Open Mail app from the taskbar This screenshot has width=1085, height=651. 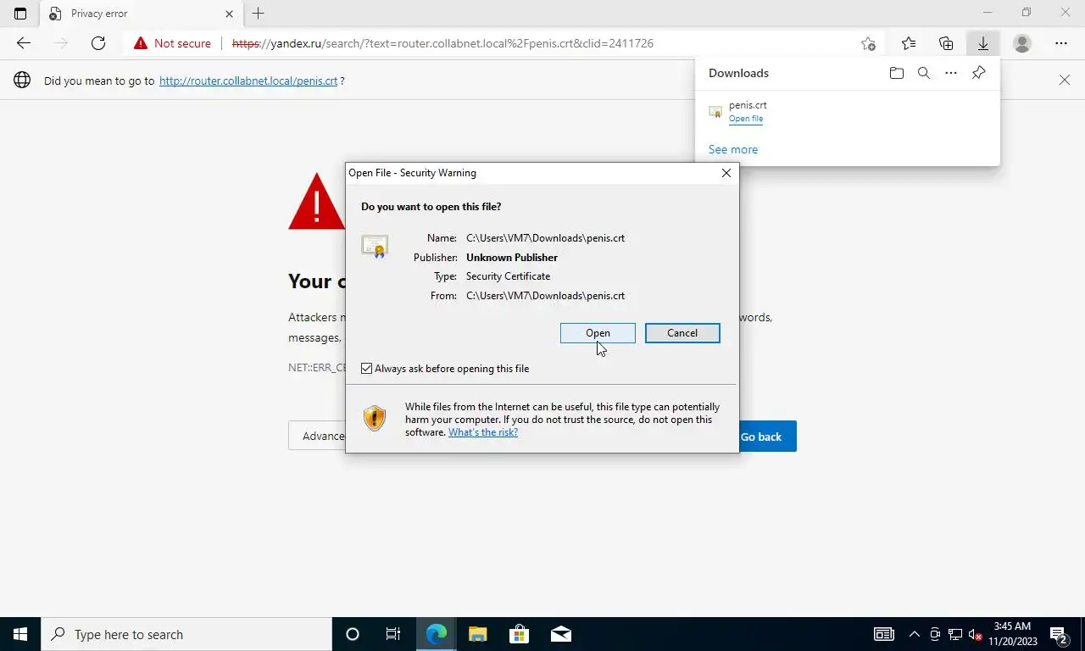click(x=560, y=634)
